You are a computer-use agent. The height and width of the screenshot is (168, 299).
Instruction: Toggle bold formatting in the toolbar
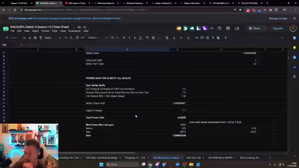[x=124, y=38]
